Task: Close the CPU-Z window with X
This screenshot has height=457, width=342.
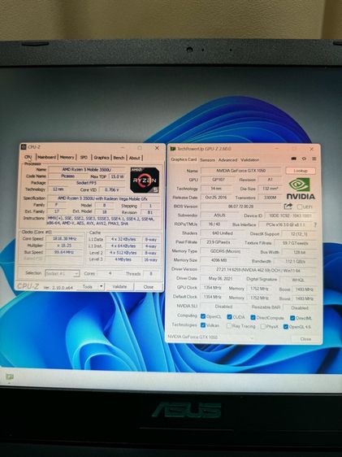Action: tap(157, 148)
